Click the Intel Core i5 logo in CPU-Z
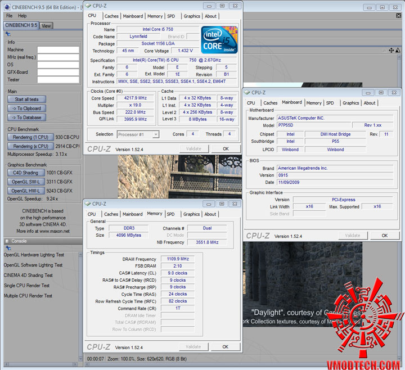The height and width of the screenshot is (370, 405). [x=219, y=40]
